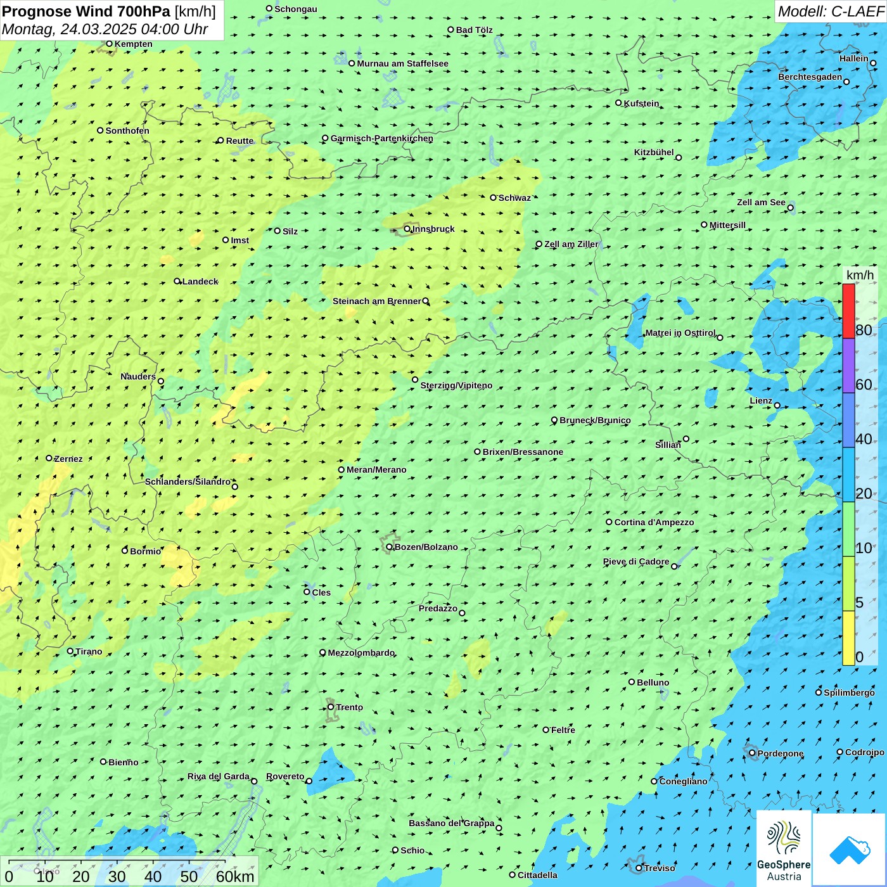Click the Hallein city marker
This screenshot has width=887, height=887.
(873, 63)
